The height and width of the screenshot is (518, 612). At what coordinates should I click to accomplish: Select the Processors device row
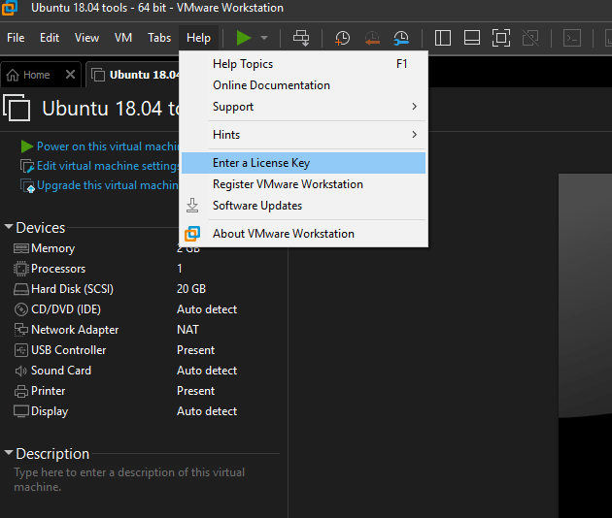pyautogui.click(x=145, y=269)
